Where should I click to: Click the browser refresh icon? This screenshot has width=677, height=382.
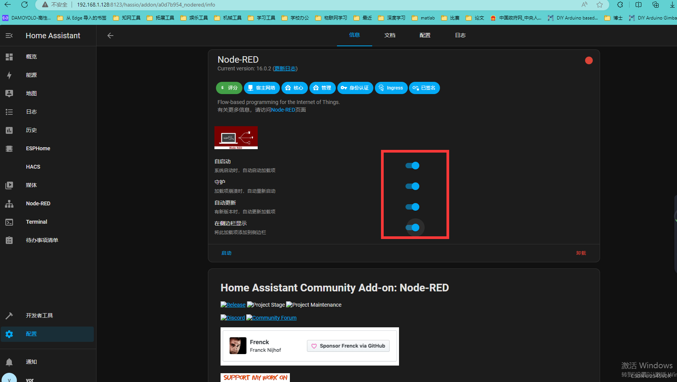[25, 5]
